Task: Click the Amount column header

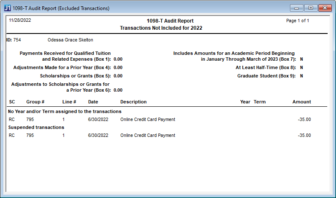Action: [x=302, y=102]
